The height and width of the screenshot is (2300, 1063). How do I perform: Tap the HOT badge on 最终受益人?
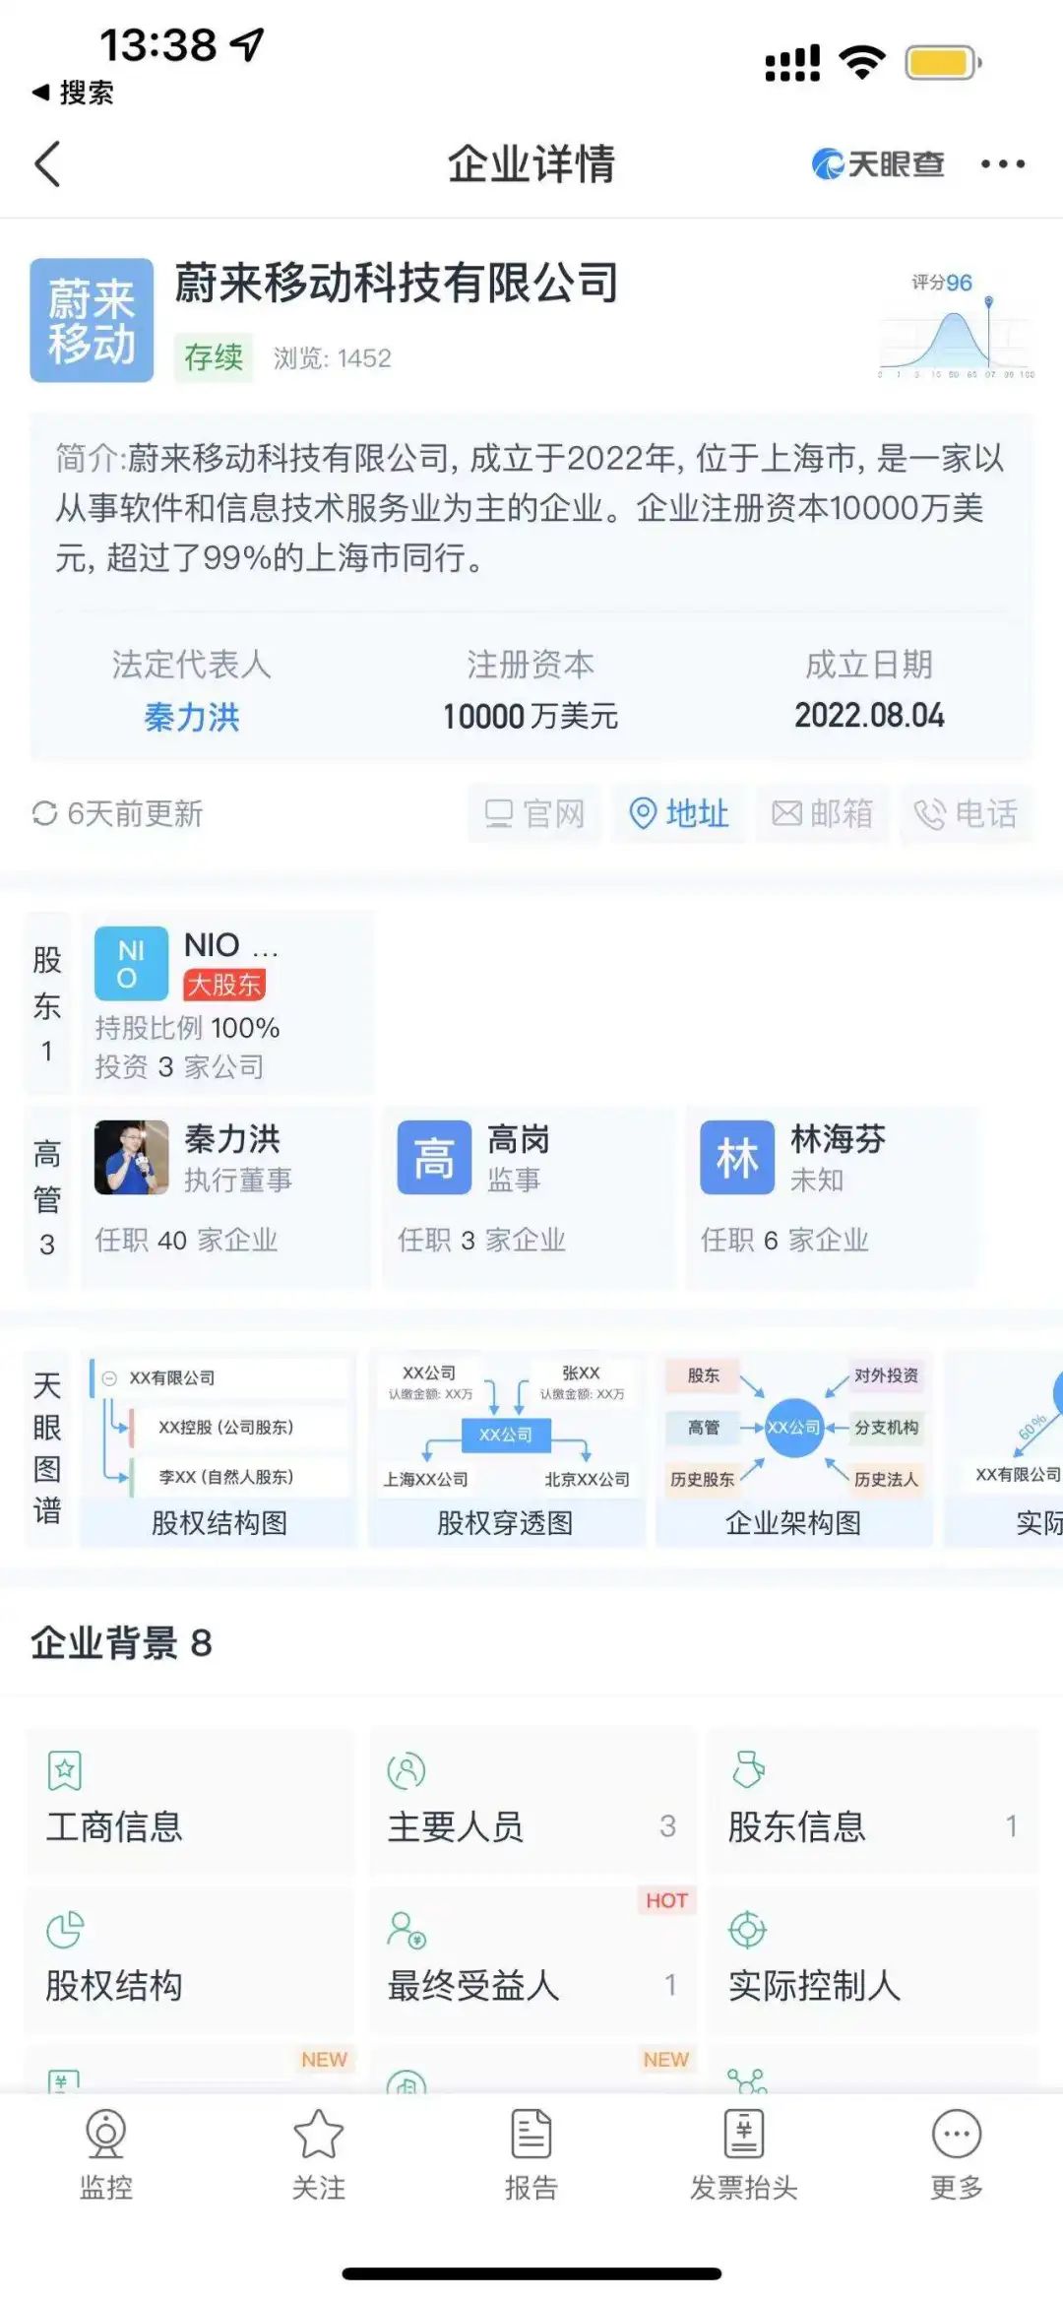[x=666, y=1900]
